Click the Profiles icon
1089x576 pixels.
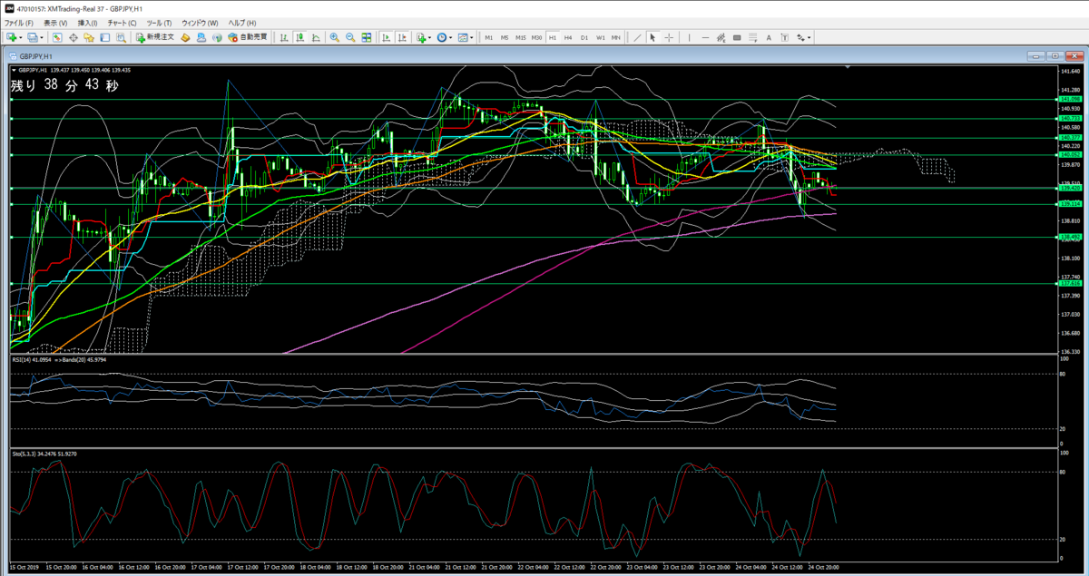pos(33,37)
